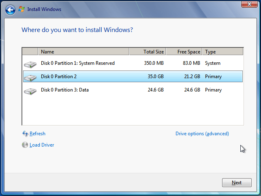
Task: Select Disk 0 Partition 1: System Reserved
Action: coord(133,63)
